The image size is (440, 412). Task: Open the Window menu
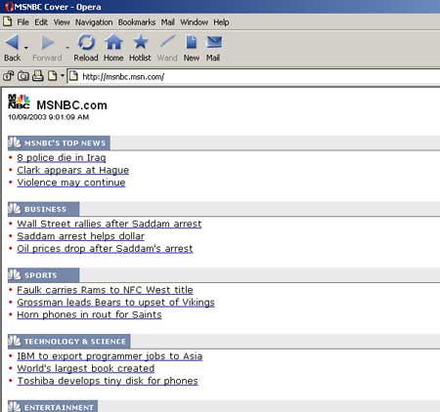(x=194, y=22)
